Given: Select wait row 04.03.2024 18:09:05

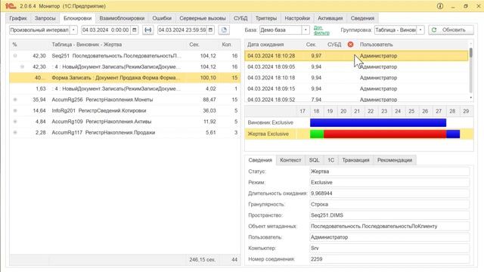Looking at the screenshot, I should [356, 67].
